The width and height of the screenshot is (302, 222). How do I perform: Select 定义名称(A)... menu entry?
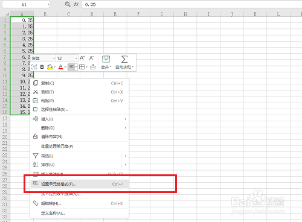(x=80, y=213)
